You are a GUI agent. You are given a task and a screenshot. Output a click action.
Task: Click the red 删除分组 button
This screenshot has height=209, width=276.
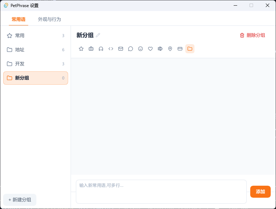(x=252, y=35)
